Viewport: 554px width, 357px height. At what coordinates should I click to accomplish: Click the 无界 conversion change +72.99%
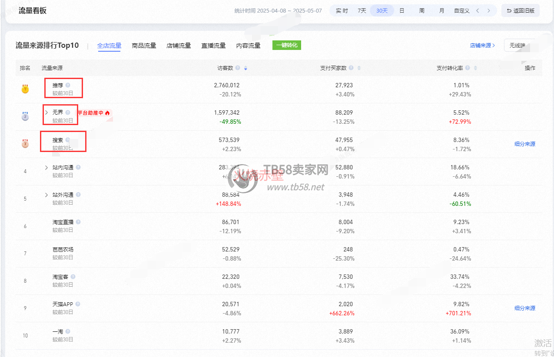[x=459, y=122]
